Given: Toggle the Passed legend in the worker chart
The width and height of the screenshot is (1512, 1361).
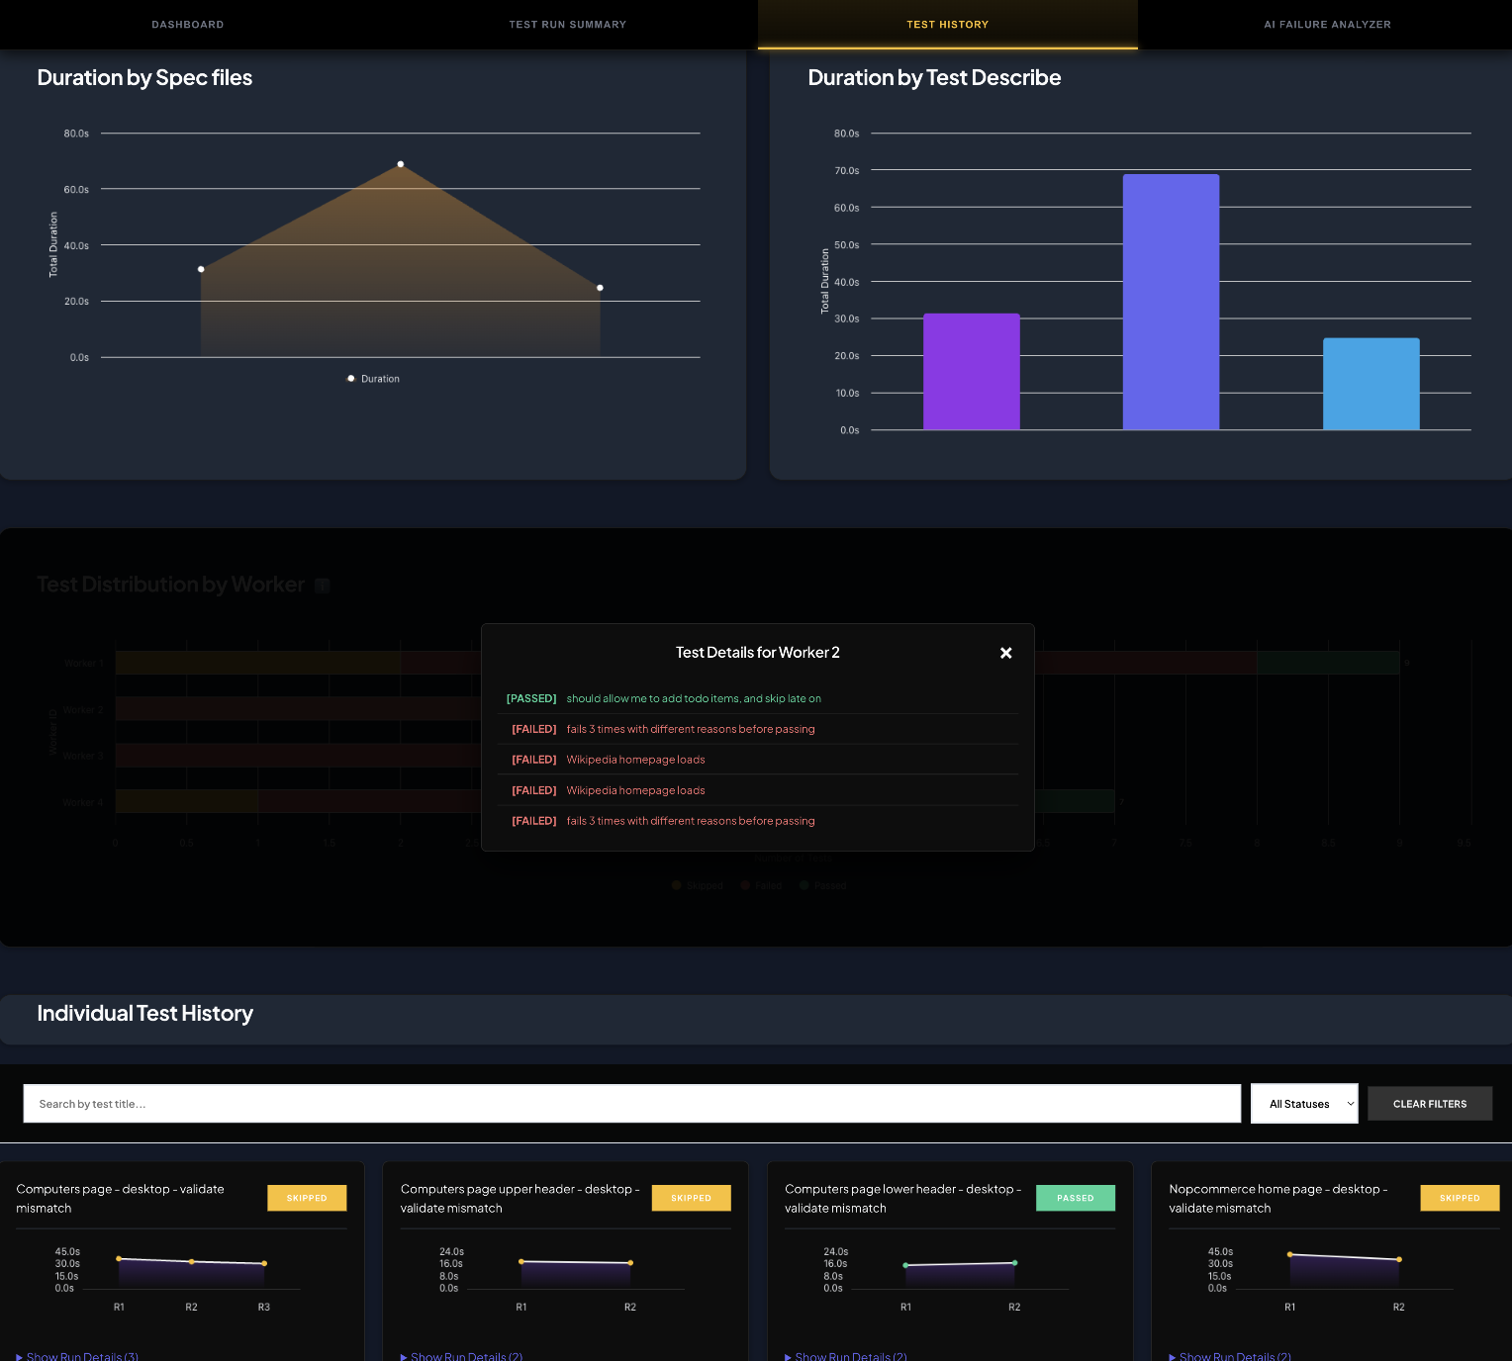Looking at the screenshot, I should (x=822, y=885).
